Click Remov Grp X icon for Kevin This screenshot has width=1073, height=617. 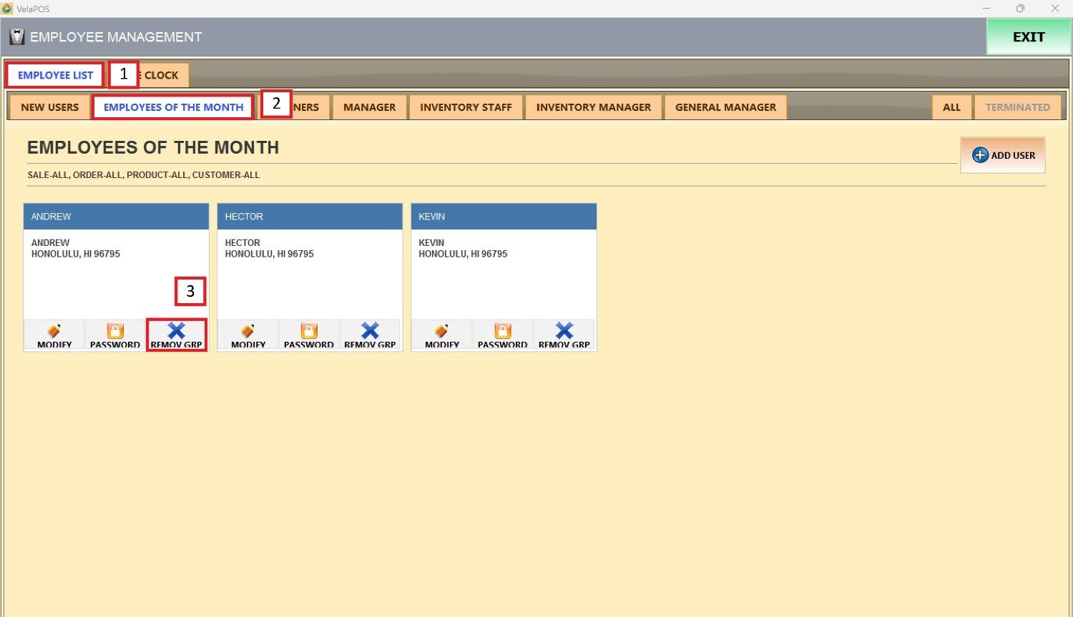(x=564, y=331)
